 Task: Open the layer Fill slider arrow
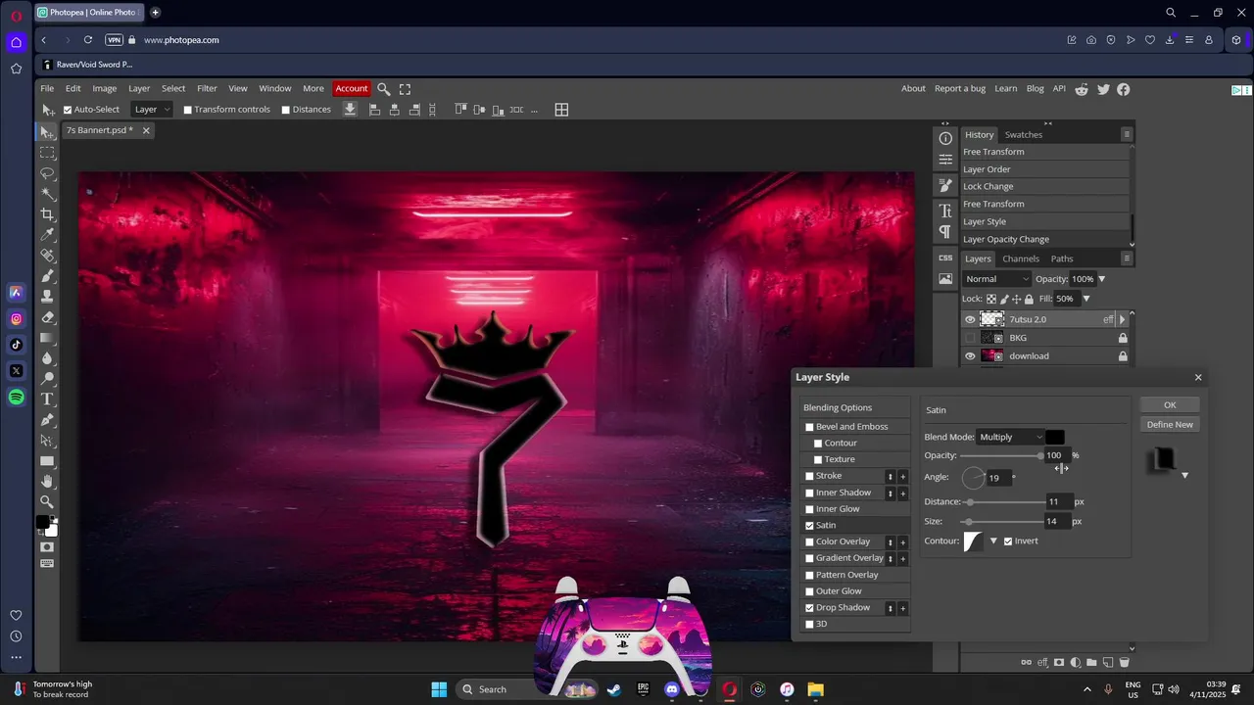tap(1085, 299)
